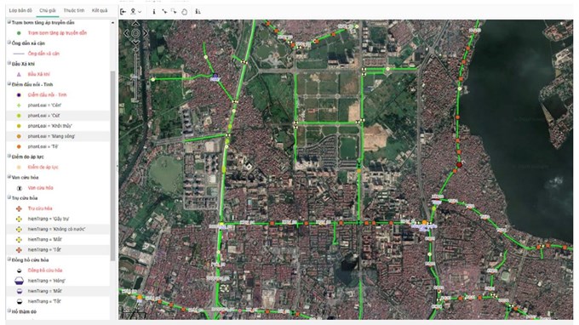Click the dark blue Điểm đấu nối symbol
This screenshot has height=325, width=579.
pos(19,94)
